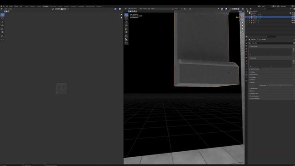Open the Tool properties tab icon
The height and width of the screenshot is (166, 295).
[x=246, y=40]
